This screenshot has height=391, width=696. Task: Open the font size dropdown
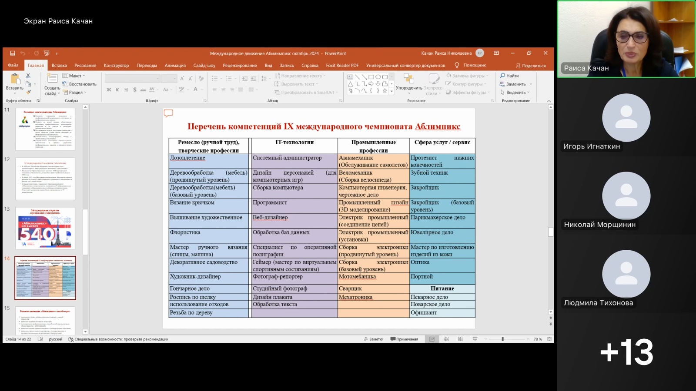174,79
